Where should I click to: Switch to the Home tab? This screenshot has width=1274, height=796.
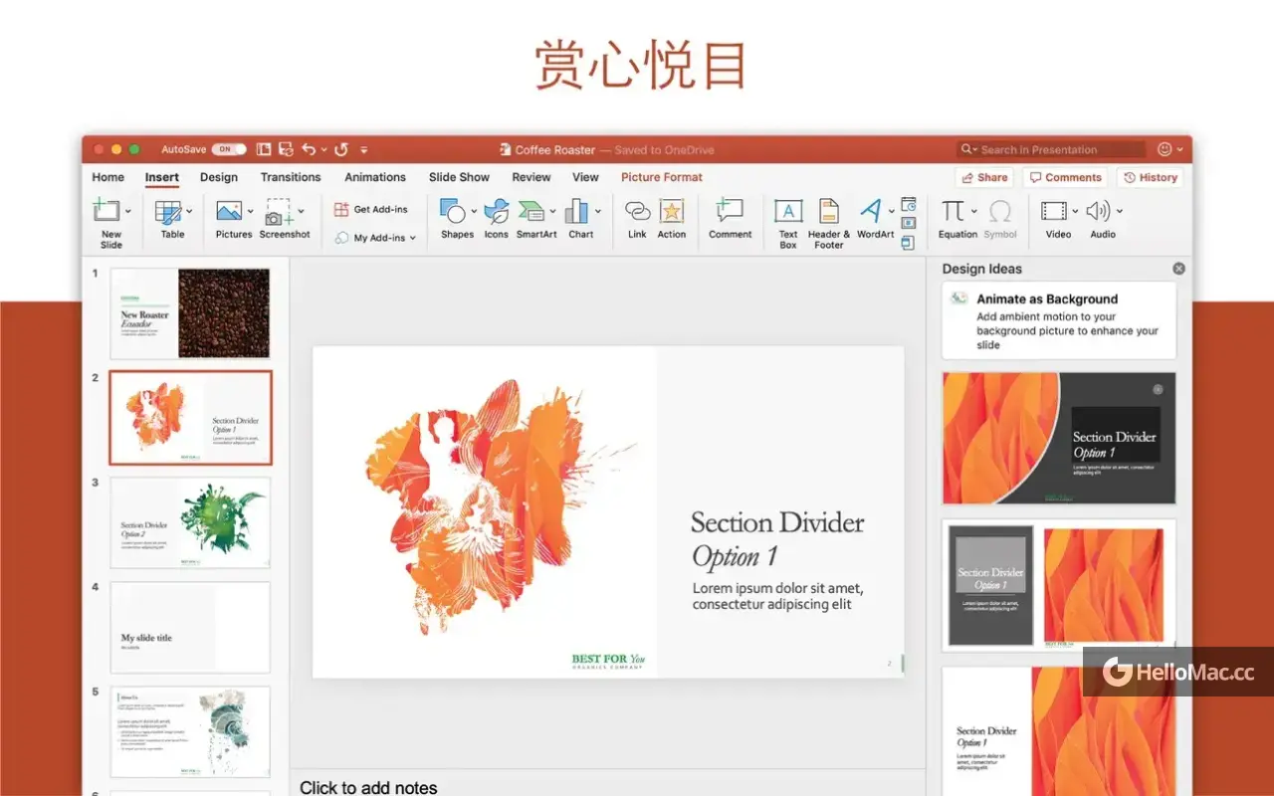(108, 177)
